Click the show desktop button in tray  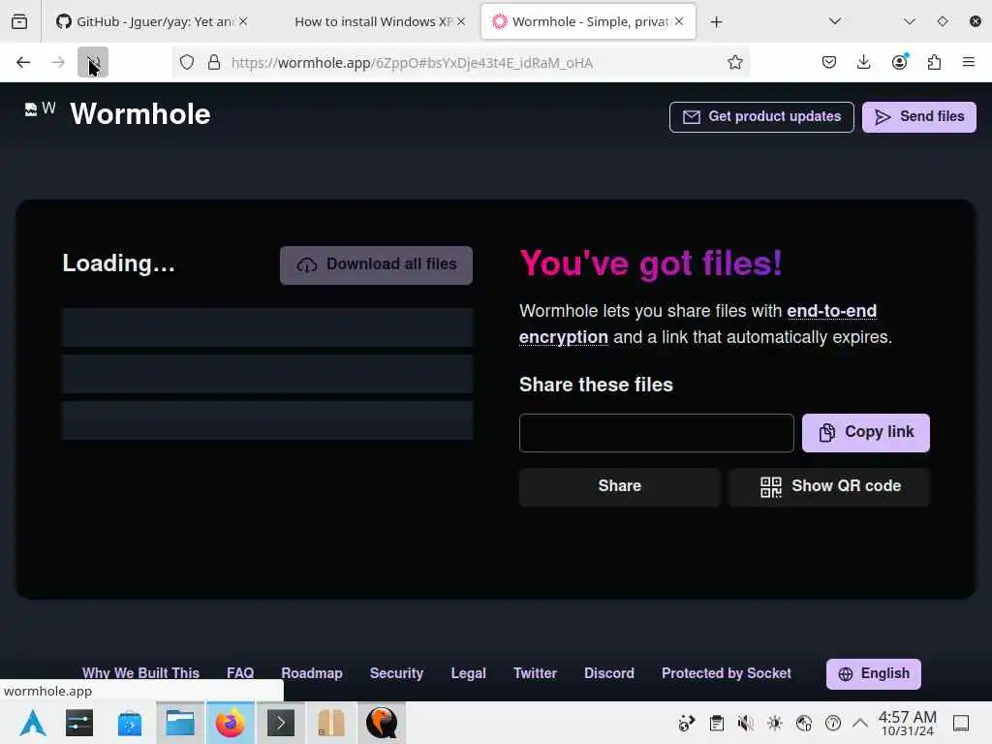coord(961,723)
